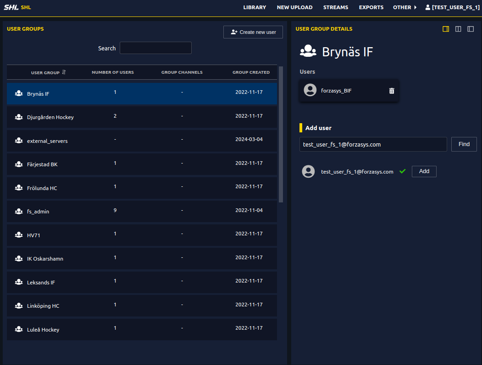Click the fs_admin group icon

pyautogui.click(x=19, y=211)
